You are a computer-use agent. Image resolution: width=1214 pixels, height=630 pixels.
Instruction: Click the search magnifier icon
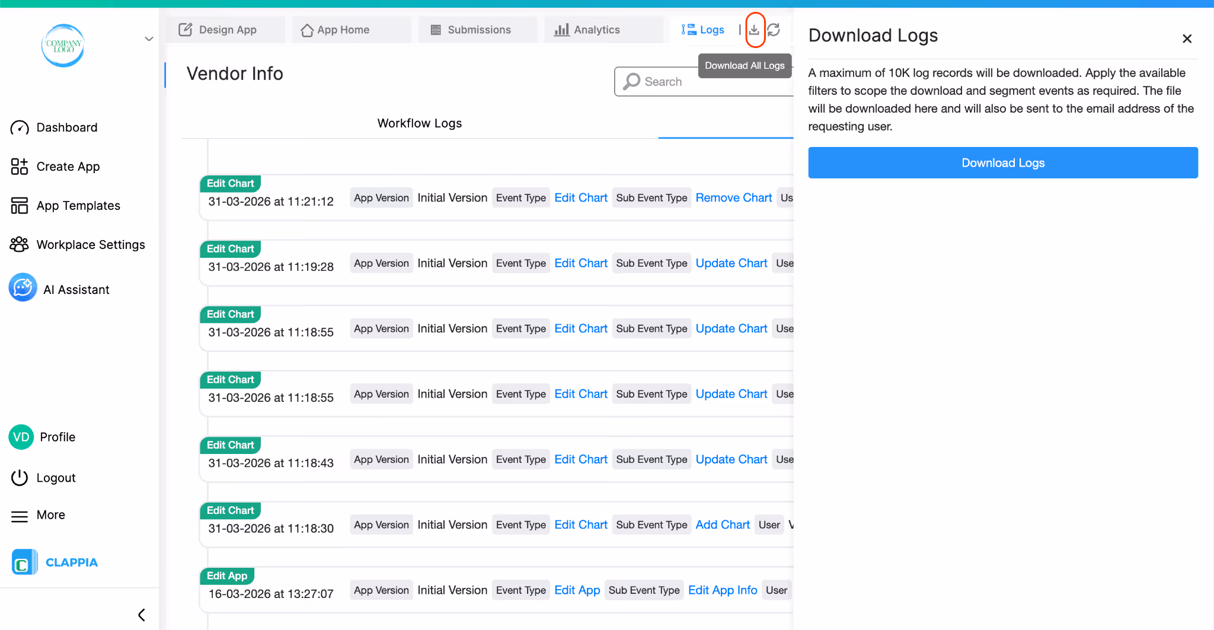pyautogui.click(x=632, y=81)
